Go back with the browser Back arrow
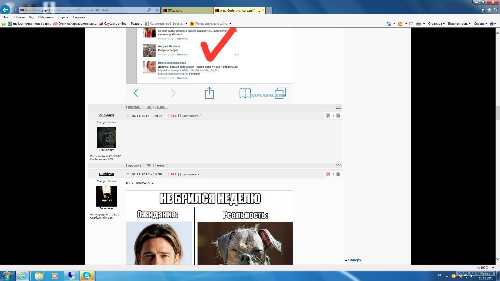500x281 pixels. point(5,10)
